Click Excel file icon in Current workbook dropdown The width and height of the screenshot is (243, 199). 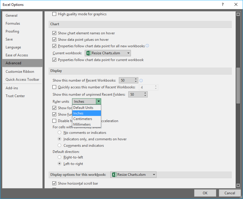(x=89, y=53)
